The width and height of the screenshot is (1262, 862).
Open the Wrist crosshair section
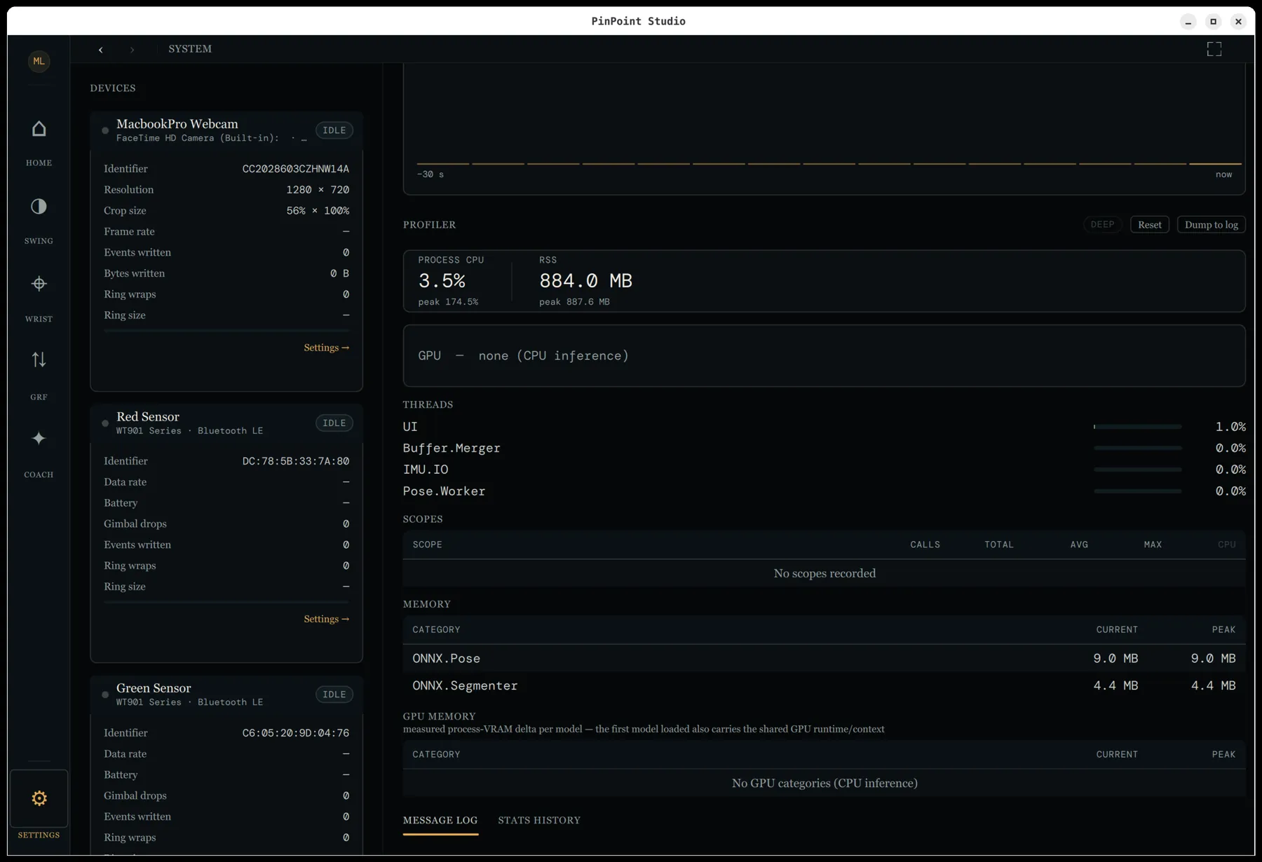point(39,298)
